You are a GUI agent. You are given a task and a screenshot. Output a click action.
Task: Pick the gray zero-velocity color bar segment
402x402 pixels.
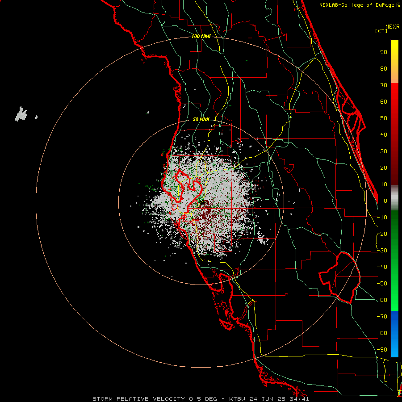click(x=394, y=198)
